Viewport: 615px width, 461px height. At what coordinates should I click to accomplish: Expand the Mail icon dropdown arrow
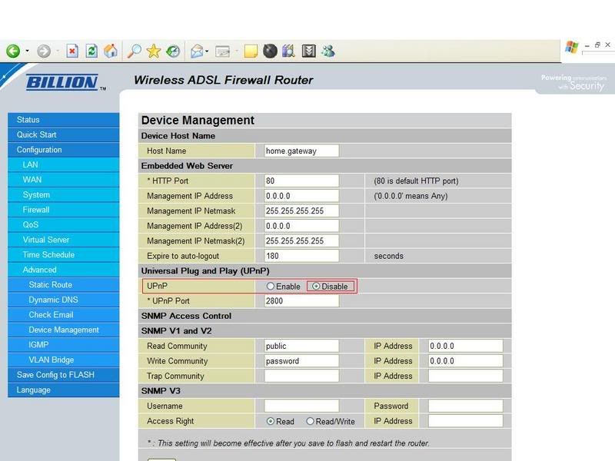208,51
